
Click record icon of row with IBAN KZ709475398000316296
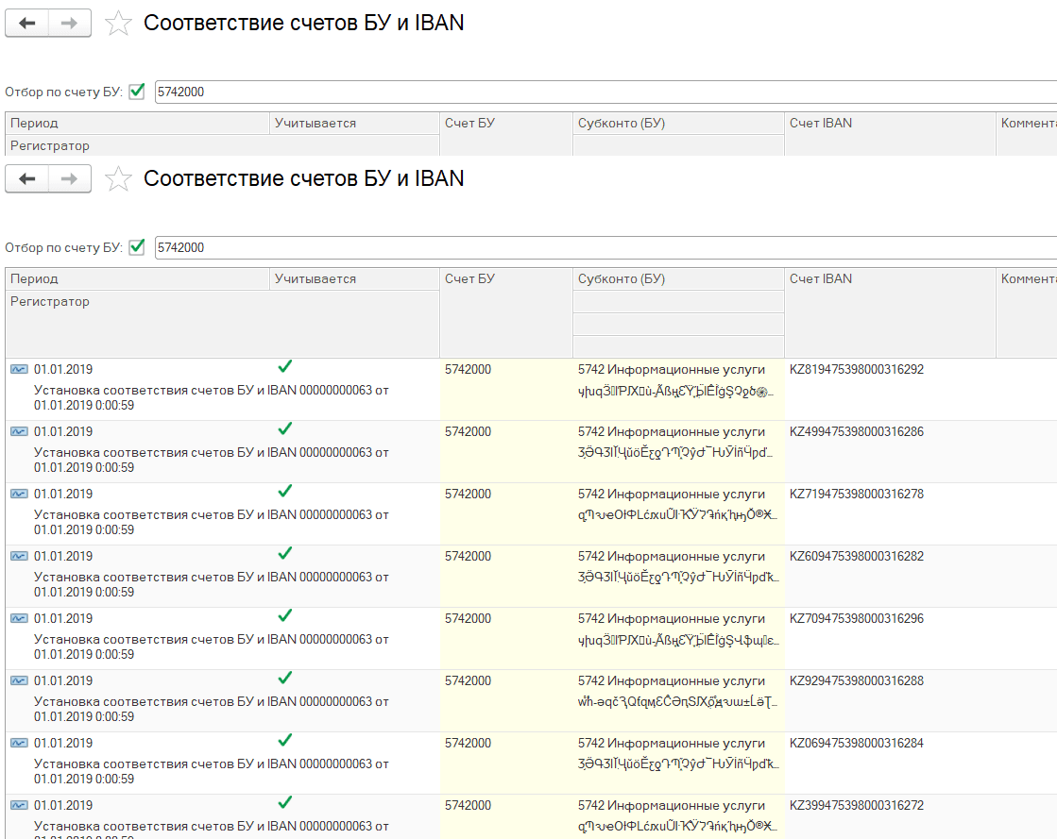pyautogui.click(x=19, y=618)
